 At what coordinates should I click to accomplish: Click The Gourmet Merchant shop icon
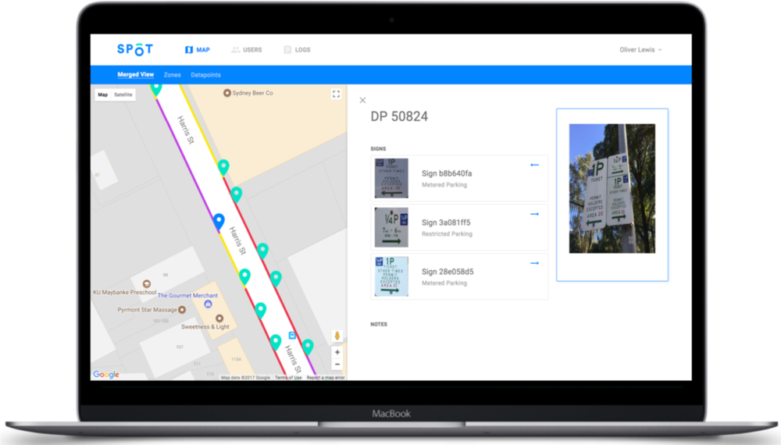click(209, 304)
